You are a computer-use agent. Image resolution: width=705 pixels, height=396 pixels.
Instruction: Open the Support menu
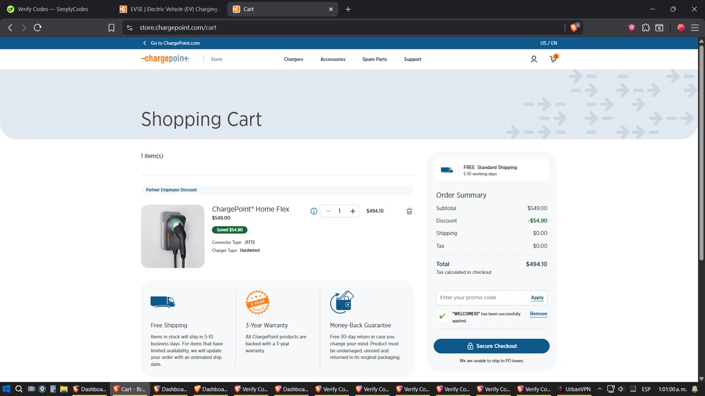[x=413, y=59]
